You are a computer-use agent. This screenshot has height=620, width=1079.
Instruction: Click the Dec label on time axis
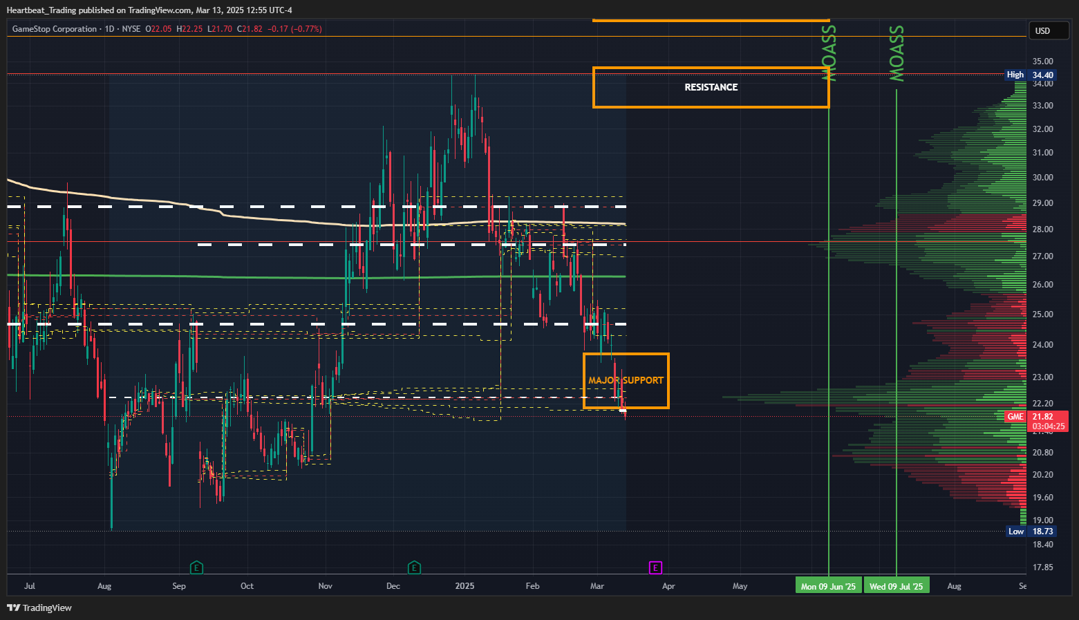coord(393,586)
